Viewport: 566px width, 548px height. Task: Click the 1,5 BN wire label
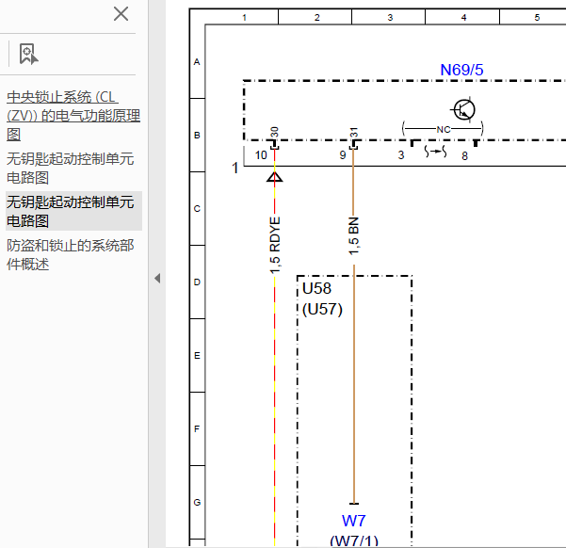354,236
